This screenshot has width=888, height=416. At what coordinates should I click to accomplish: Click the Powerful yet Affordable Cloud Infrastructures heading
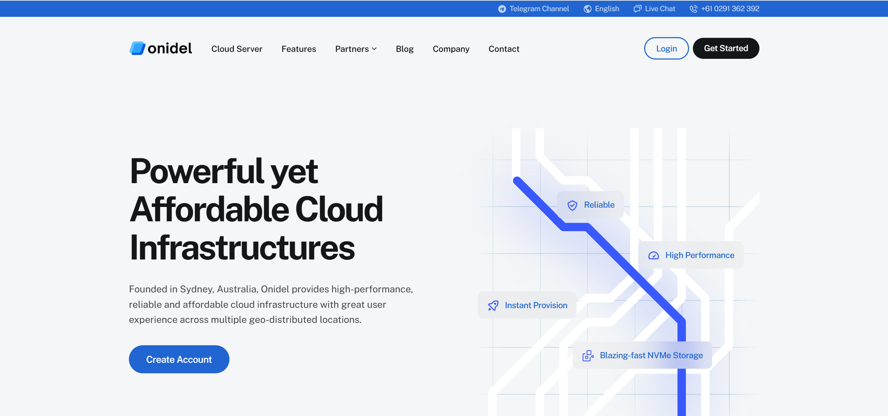(256, 209)
